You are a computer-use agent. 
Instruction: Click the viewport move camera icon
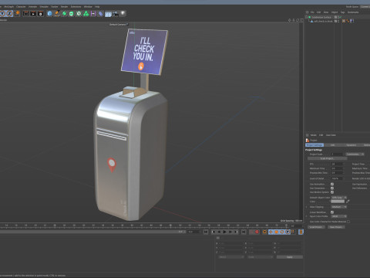coord(290,20)
